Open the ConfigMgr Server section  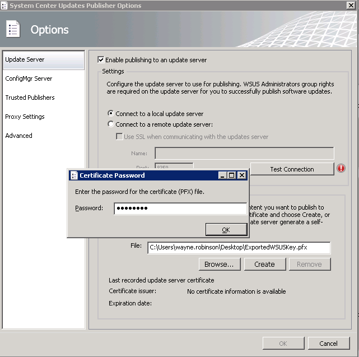point(44,78)
